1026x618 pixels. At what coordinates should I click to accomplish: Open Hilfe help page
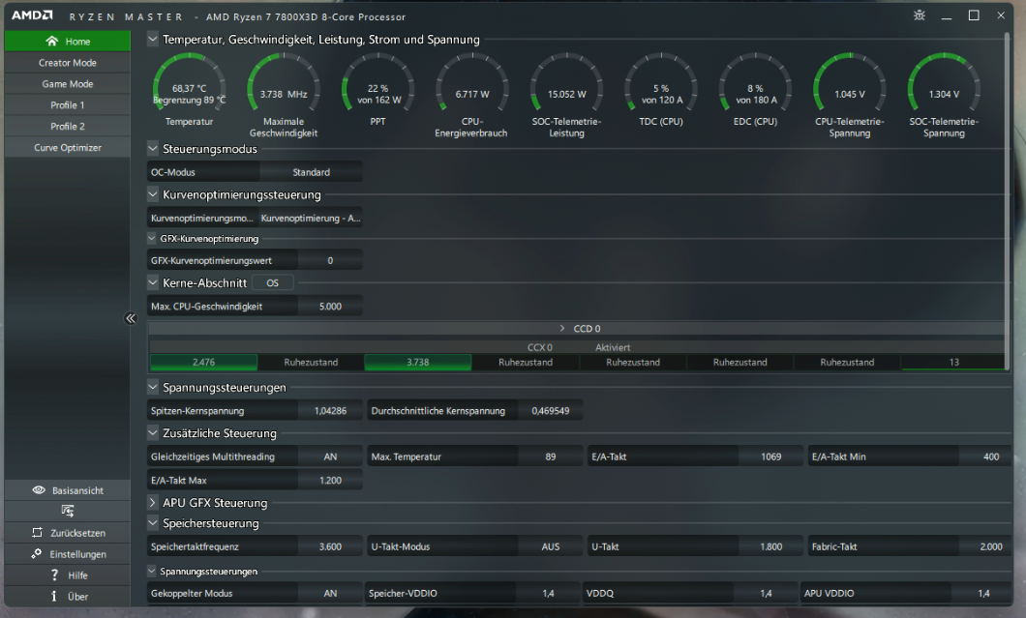pyautogui.click(x=68, y=574)
